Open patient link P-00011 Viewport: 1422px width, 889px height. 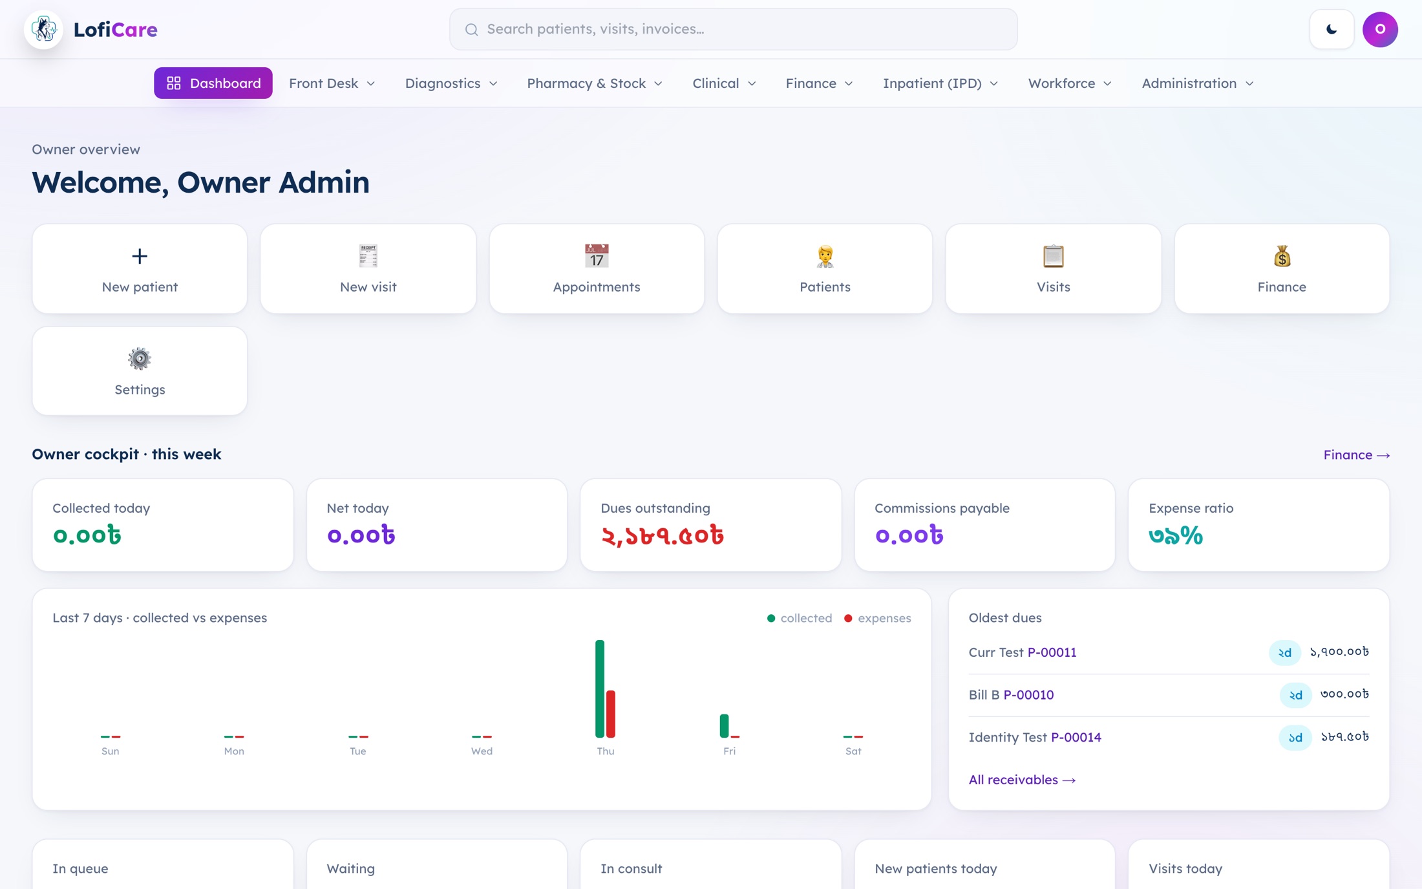pyautogui.click(x=1052, y=652)
